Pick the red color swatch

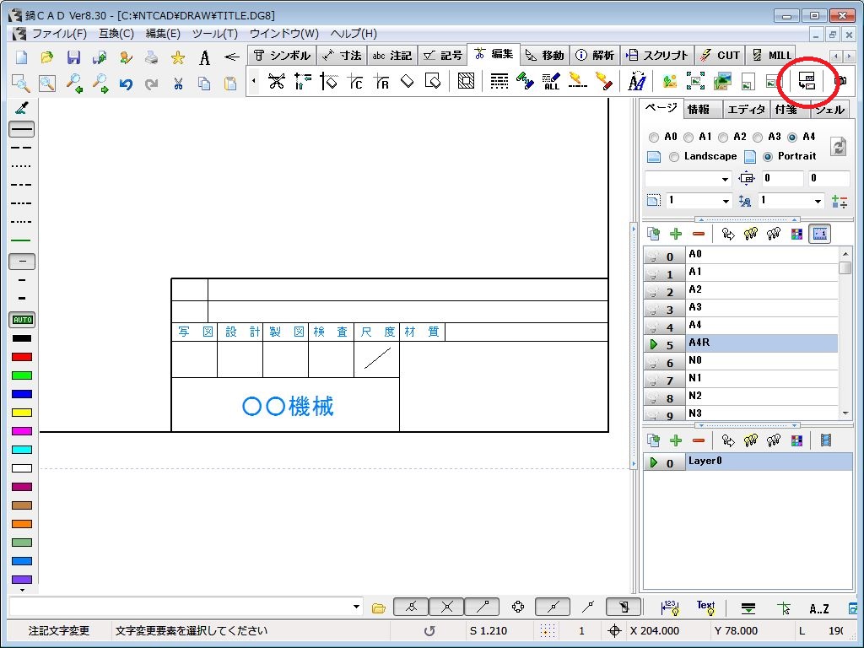pyautogui.click(x=22, y=357)
